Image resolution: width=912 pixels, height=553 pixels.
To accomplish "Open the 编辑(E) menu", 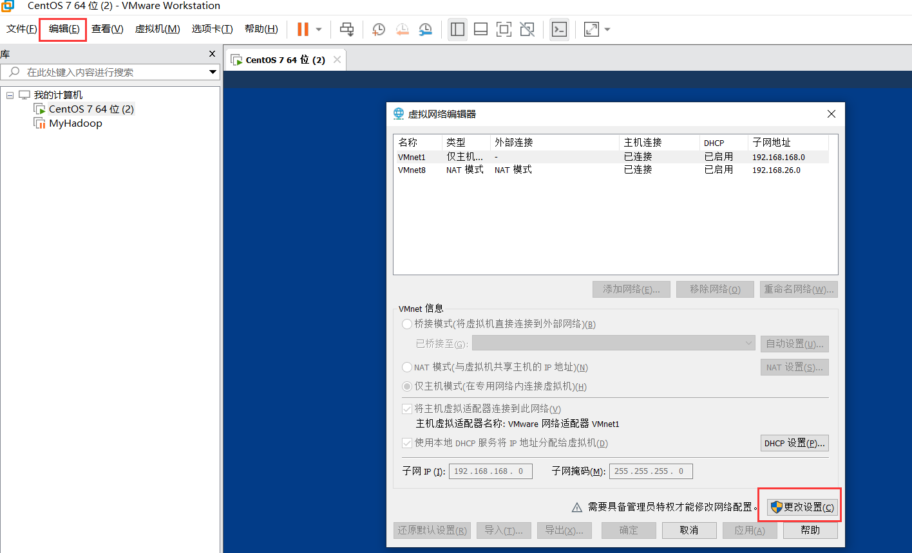I will tap(64, 29).
